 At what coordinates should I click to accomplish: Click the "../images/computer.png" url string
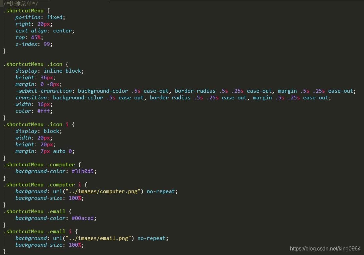point(103,191)
